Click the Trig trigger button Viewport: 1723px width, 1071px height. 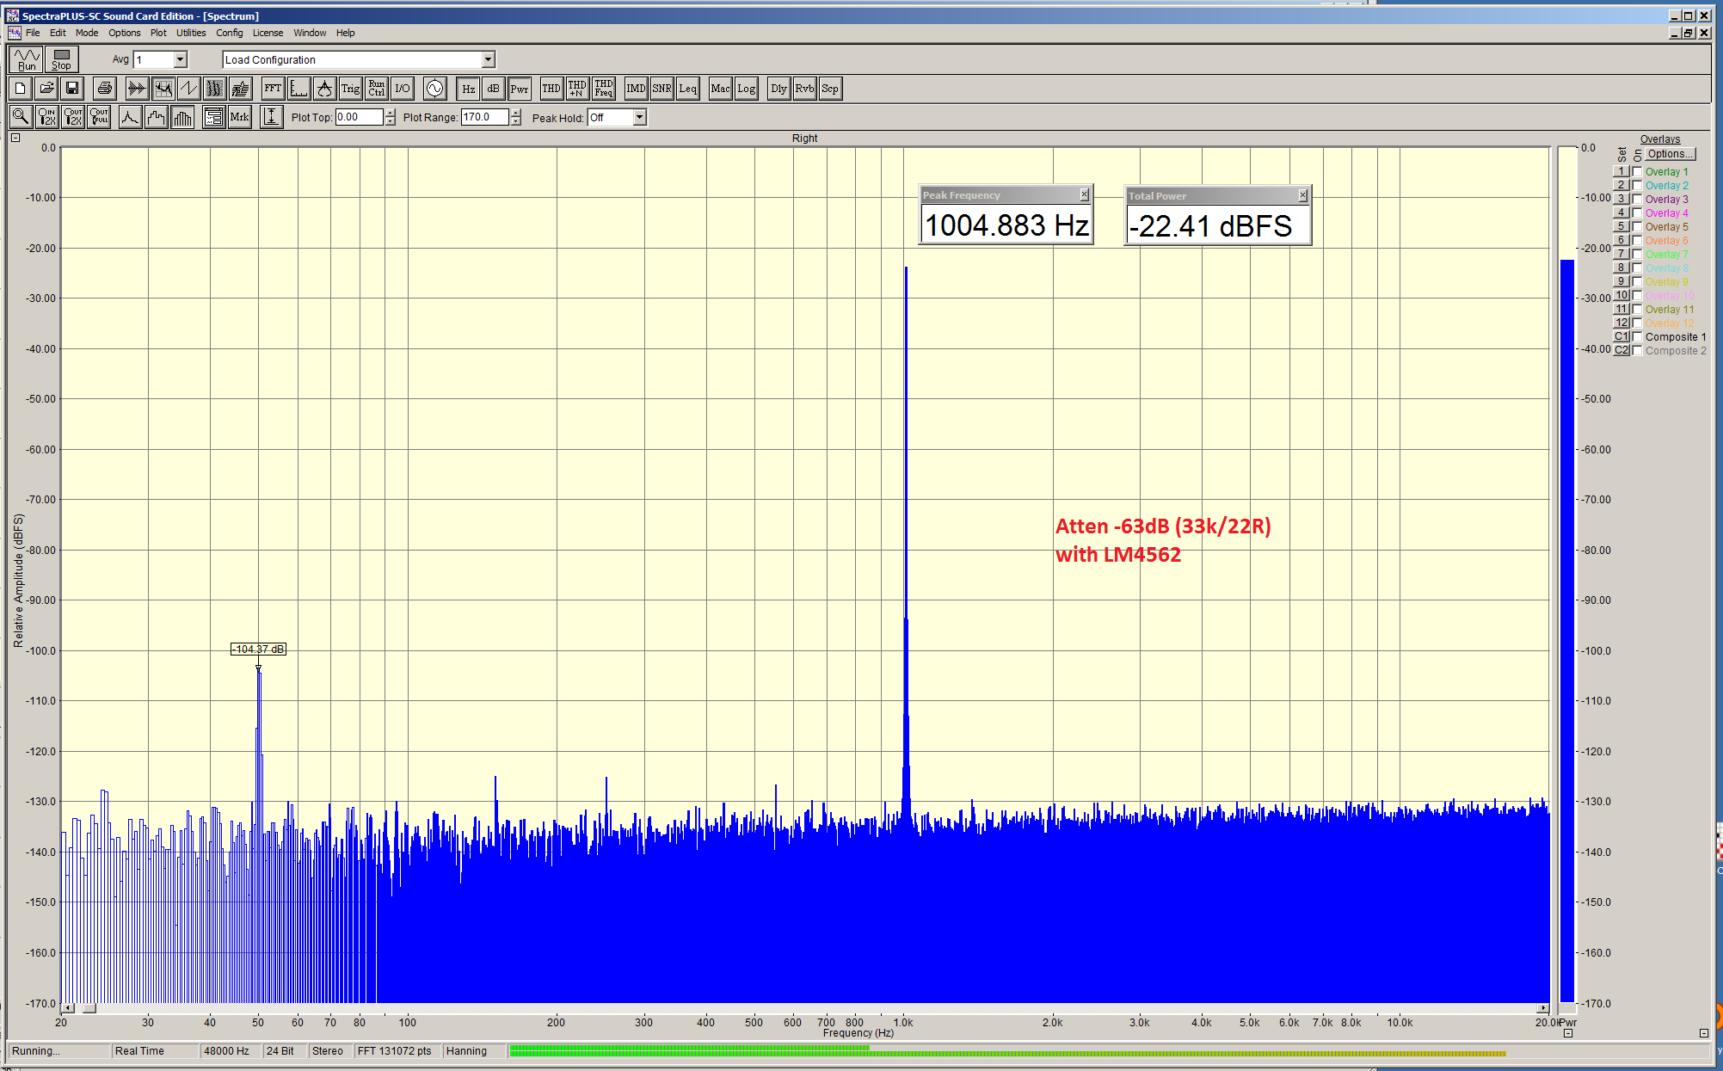(x=350, y=89)
